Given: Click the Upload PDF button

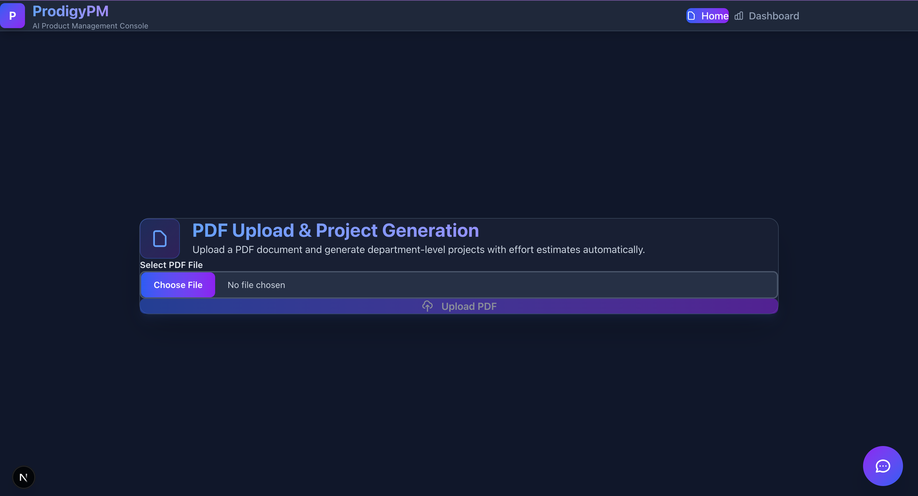Looking at the screenshot, I should (x=459, y=306).
